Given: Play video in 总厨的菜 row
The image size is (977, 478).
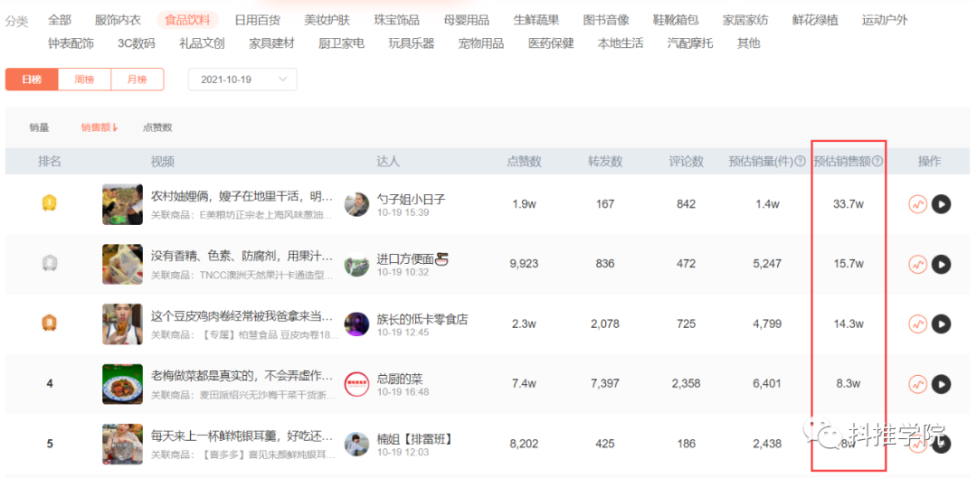Looking at the screenshot, I should point(941,384).
